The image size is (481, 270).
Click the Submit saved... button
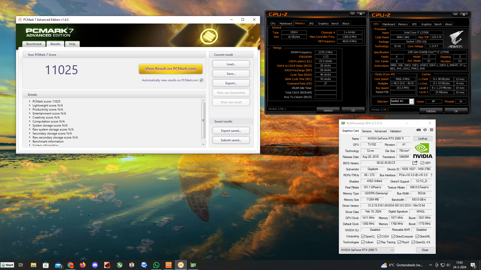click(231, 140)
